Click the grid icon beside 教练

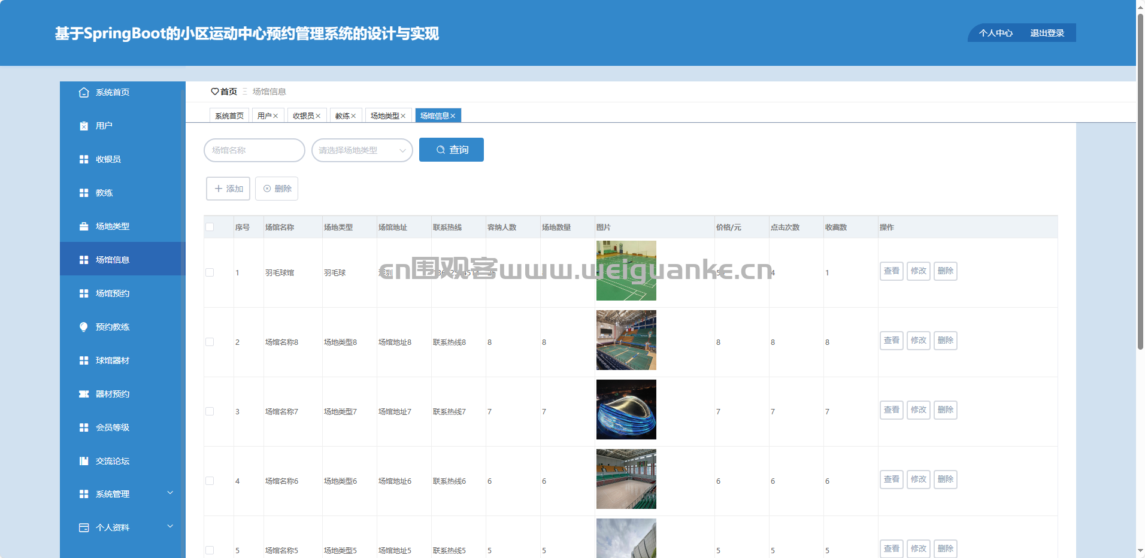(84, 193)
